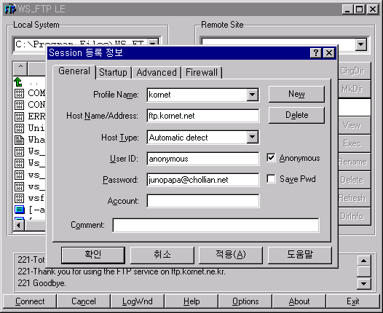
Task: Select the ERR file icon in local list
Action: (x=19, y=116)
